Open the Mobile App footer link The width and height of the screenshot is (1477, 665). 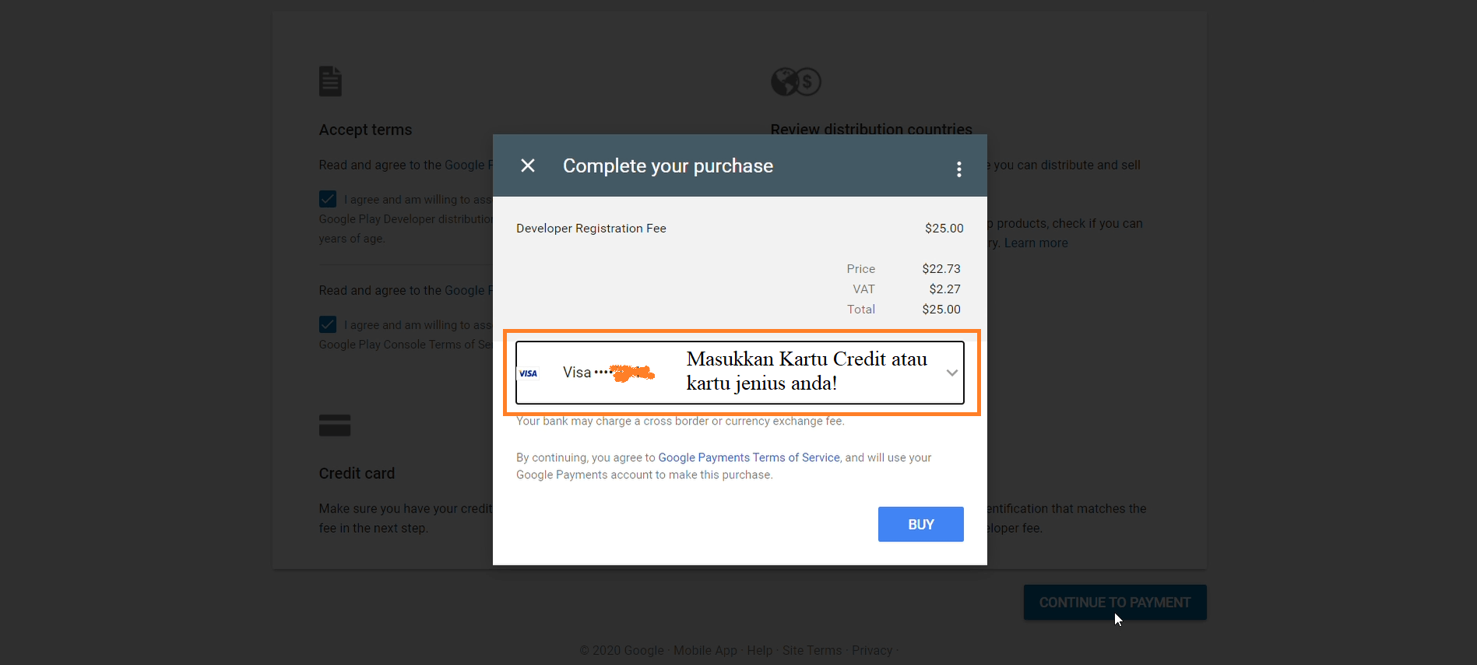pos(705,650)
